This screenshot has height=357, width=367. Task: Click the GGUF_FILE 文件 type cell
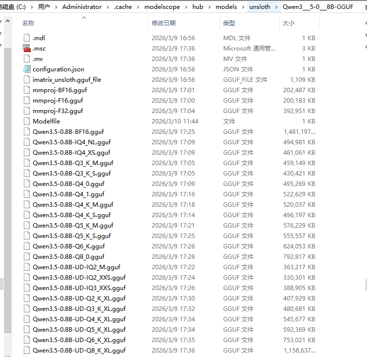(245, 79)
